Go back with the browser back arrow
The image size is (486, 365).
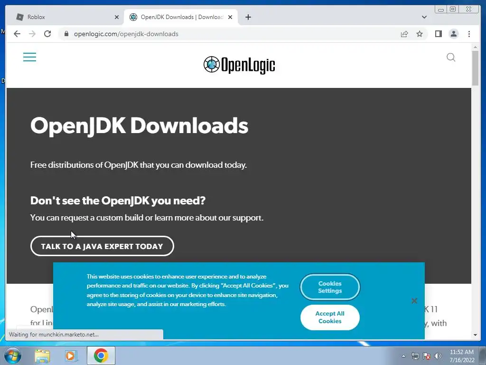(17, 34)
